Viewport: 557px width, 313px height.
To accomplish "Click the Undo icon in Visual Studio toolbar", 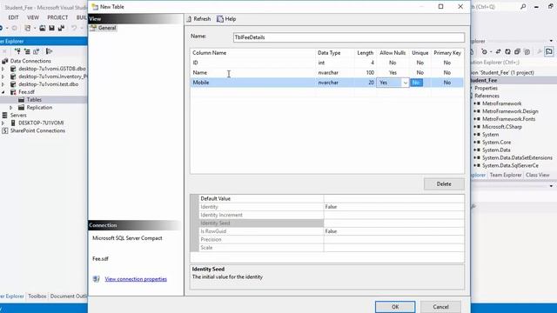I will [73, 28].
